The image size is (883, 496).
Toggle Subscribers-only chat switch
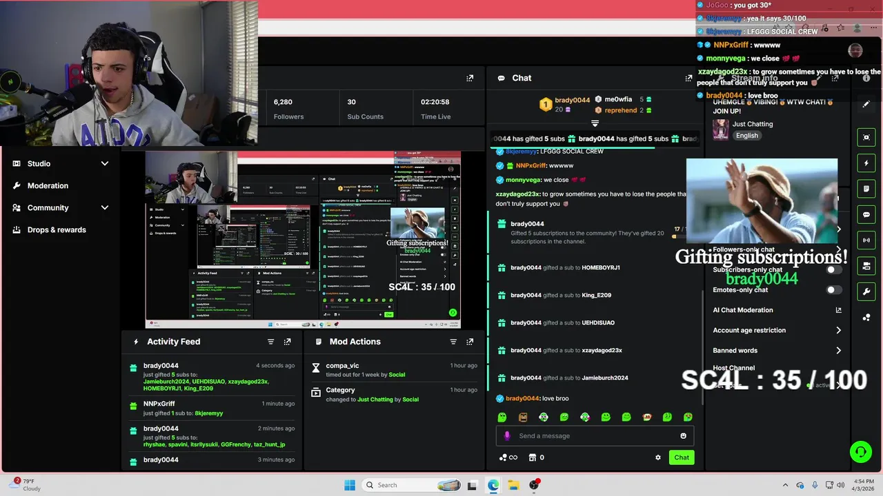tap(835, 269)
